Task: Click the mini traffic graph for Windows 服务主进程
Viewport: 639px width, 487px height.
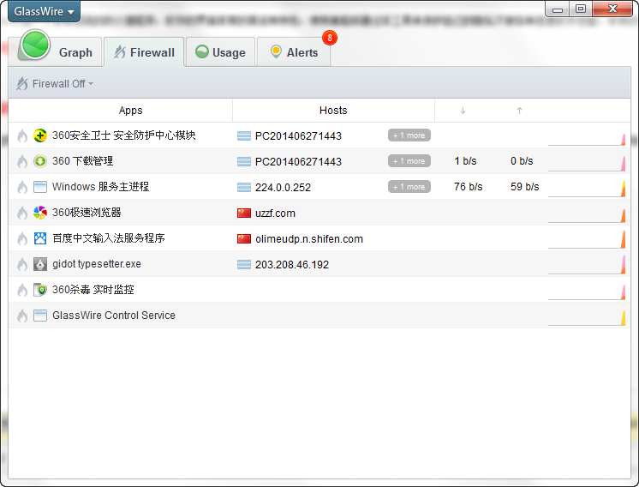Action: 587,189
